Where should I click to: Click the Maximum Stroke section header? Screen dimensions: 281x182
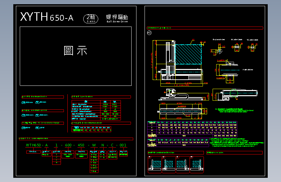(x=43, y=97)
